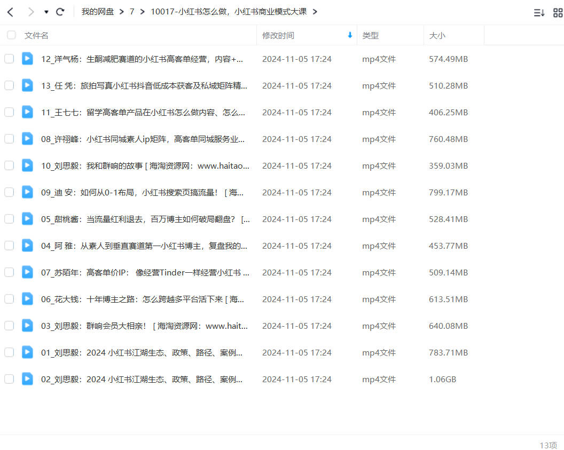564x450 pixels.
Task: Expand chevron after 10017 folder breadcrumb
Action: pos(315,12)
